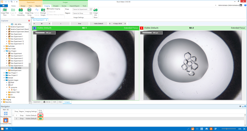Image resolution: width=247 pixels, height=131 pixels.
Task: Go to next well after B2
Action: pyautogui.click(x=49, y=24)
